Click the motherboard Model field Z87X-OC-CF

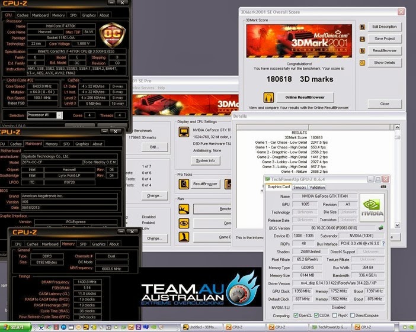pos(52,162)
